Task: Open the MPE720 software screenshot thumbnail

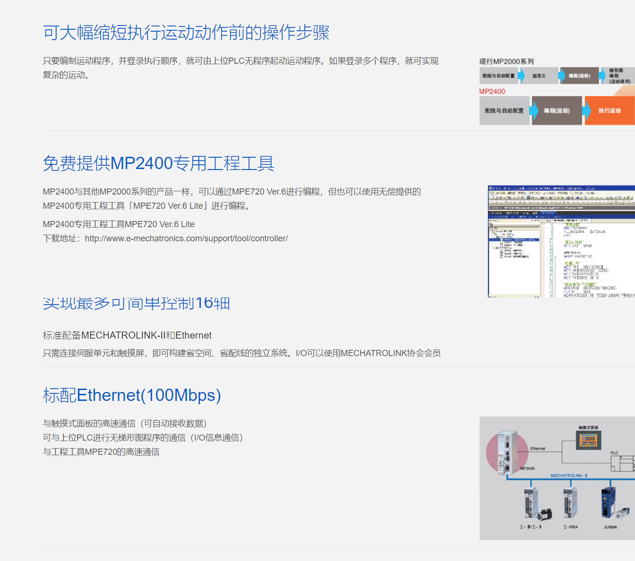Action: pos(561,241)
